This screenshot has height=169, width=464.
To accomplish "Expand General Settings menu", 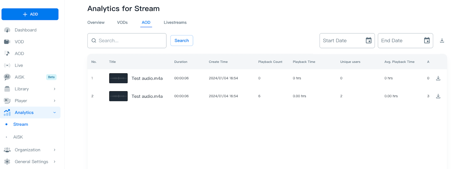I will (55, 162).
